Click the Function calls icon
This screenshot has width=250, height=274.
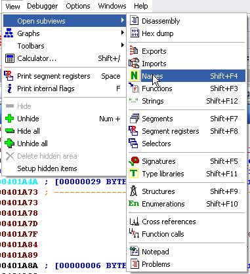[x=134, y=233]
